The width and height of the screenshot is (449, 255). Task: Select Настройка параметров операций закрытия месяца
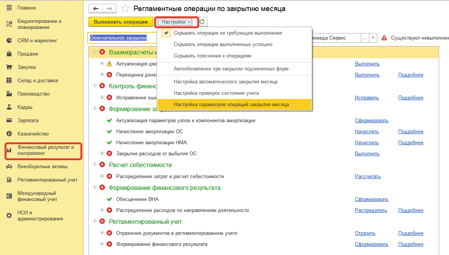[x=231, y=104]
